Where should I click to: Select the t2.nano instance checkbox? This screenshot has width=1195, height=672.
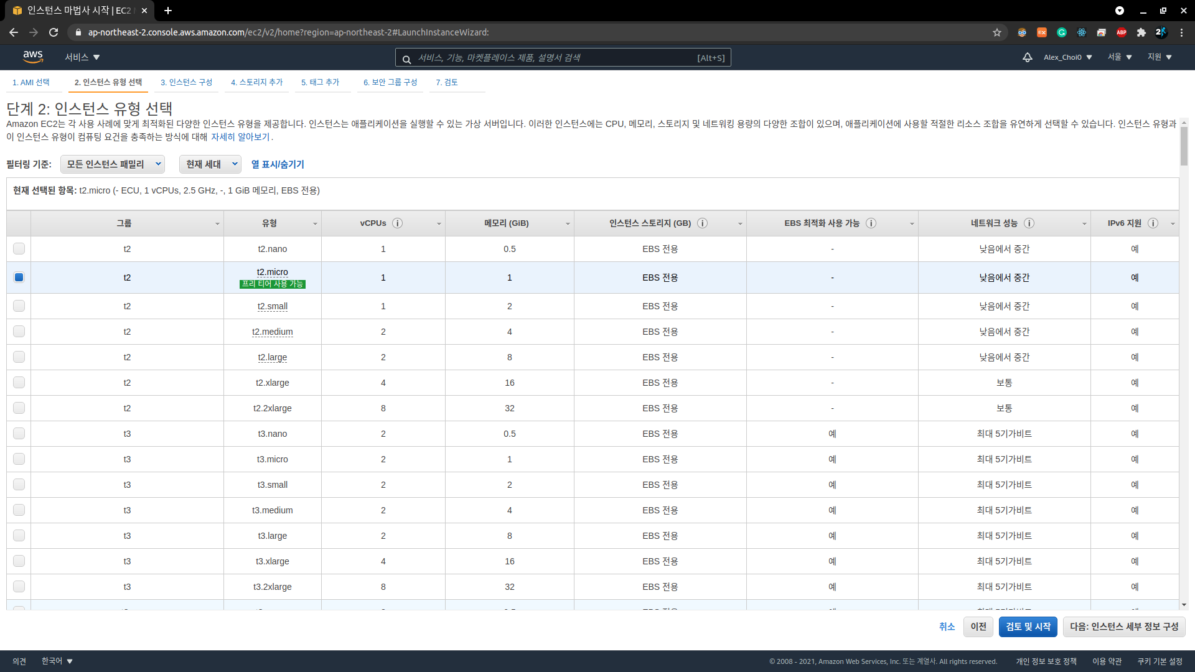[19, 249]
